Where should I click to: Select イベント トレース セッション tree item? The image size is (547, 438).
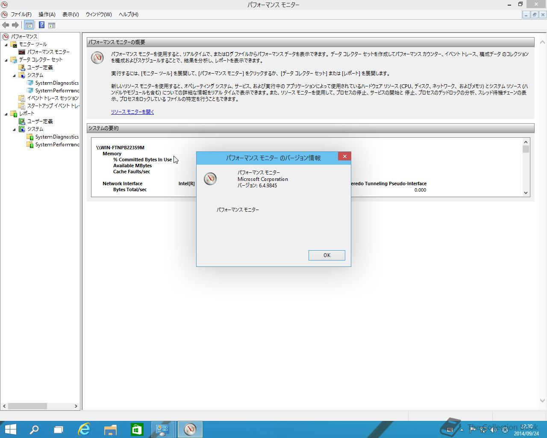point(53,98)
